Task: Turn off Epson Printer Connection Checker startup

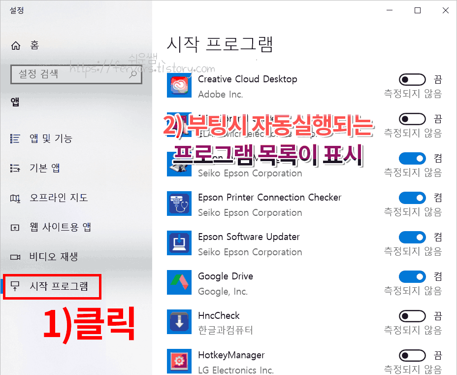Action: (x=412, y=198)
